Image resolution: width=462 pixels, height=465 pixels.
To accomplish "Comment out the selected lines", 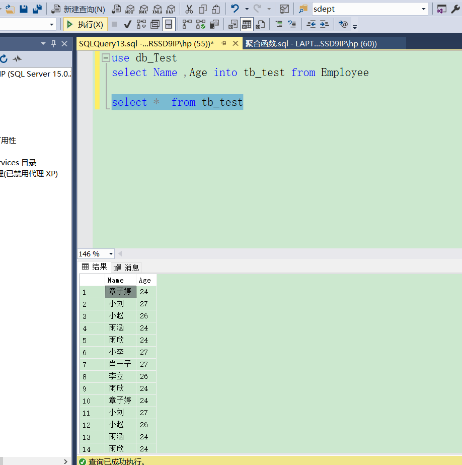I will (x=279, y=24).
